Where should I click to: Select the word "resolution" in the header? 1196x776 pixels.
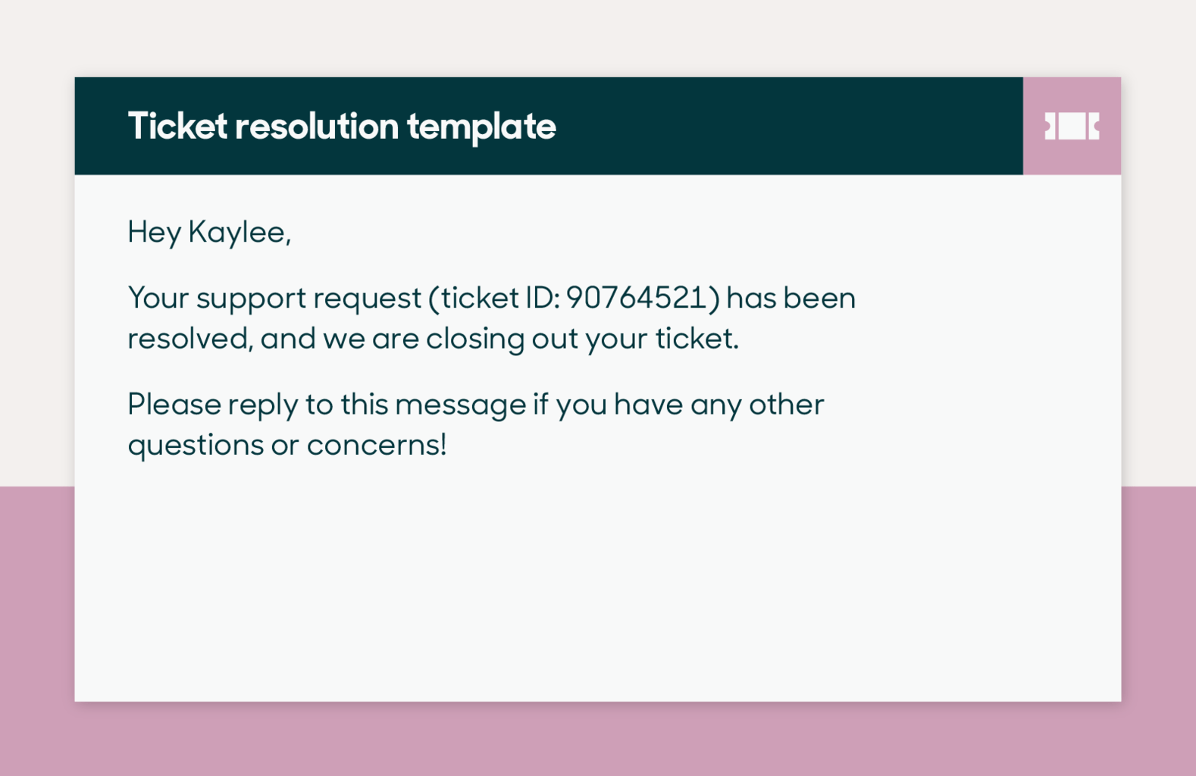pyautogui.click(x=317, y=127)
